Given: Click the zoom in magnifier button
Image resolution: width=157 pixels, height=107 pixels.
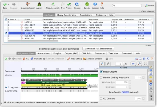Looking at the screenshot, I should click(102, 64).
